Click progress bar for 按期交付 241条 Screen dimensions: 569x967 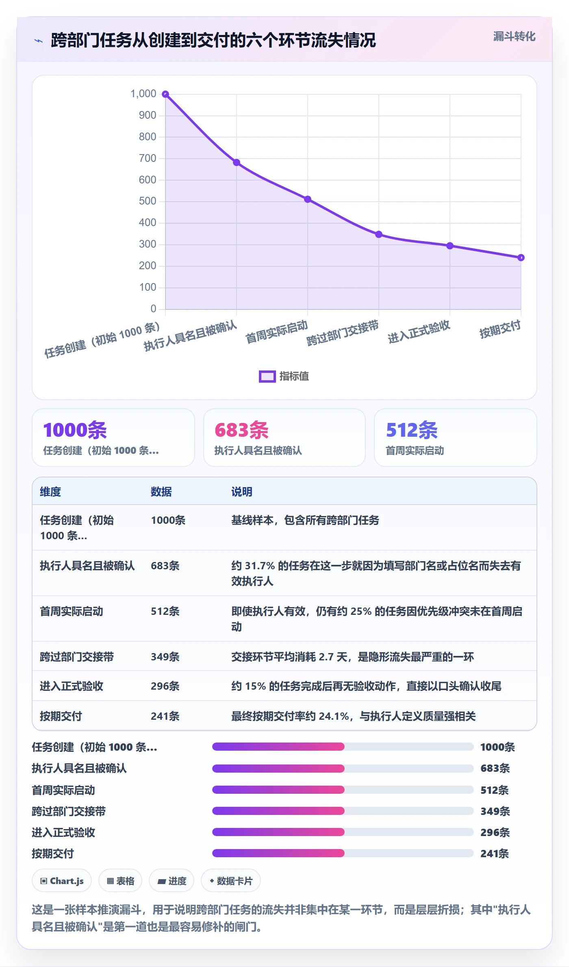343,853
